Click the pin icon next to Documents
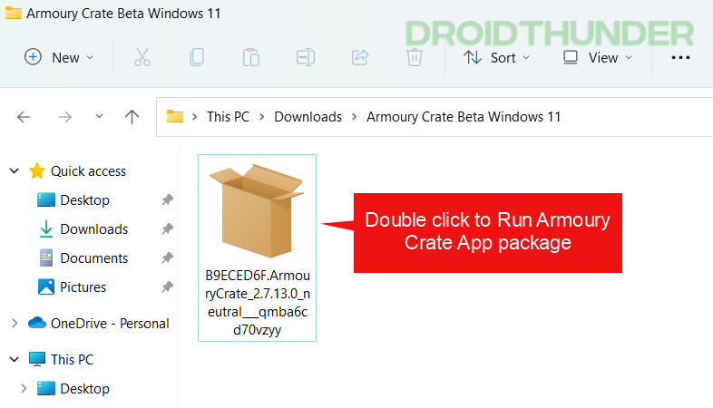Screen dimensions: 713x408 [x=167, y=258]
